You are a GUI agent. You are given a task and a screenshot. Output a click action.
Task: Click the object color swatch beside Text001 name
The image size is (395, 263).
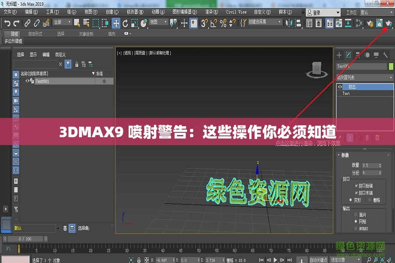click(391, 66)
